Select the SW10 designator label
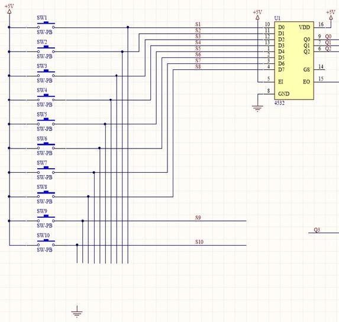339x322 pixels. pyautogui.click(x=43, y=235)
